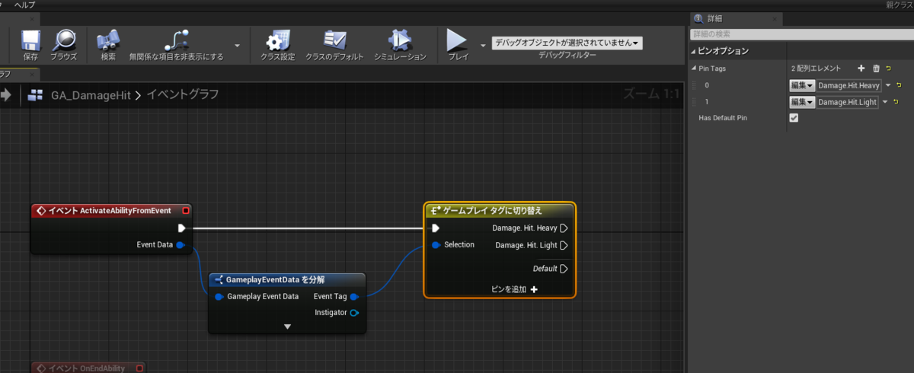Click イベントグラフ in the breadcrumb

coord(182,95)
